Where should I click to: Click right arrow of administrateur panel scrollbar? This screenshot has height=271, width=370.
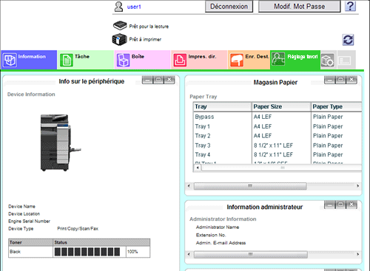click(358, 254)
